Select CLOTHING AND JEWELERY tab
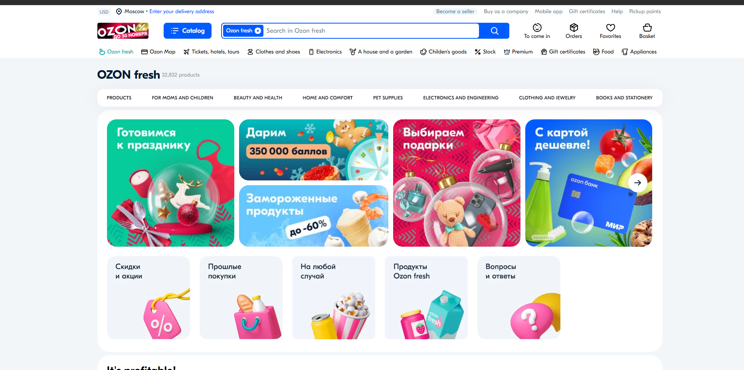The image size is (744, 370). (x=547, y=98)
